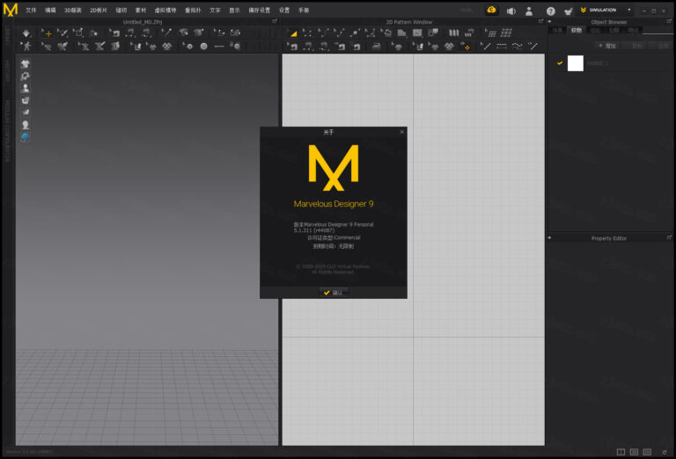Open the help question mark icon

click(550, 11)
